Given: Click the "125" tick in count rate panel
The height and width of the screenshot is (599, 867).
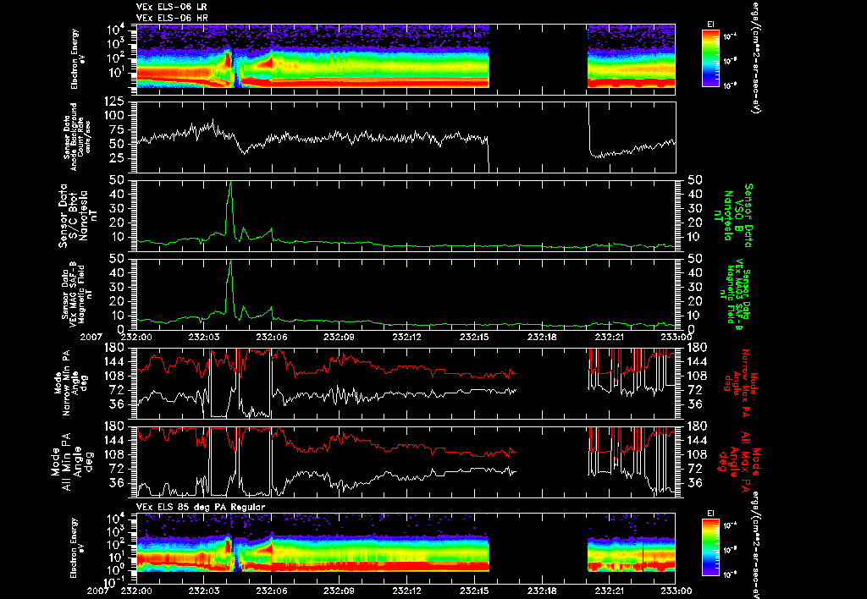Looking at the screenshot, I should click(x=114, y=102).
